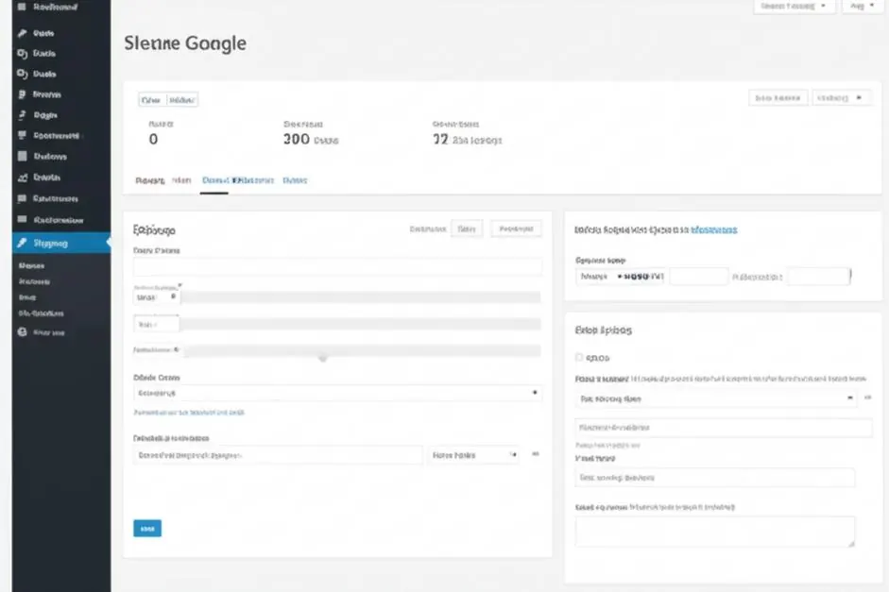Focus the full-width empty text field under the form heading
Viewport: 889px width, 592px height.
pos(337,267)
